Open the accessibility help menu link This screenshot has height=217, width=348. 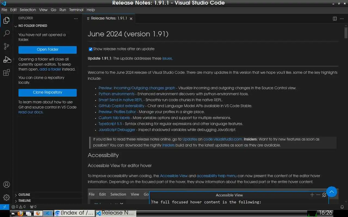[x=216, y=176]
